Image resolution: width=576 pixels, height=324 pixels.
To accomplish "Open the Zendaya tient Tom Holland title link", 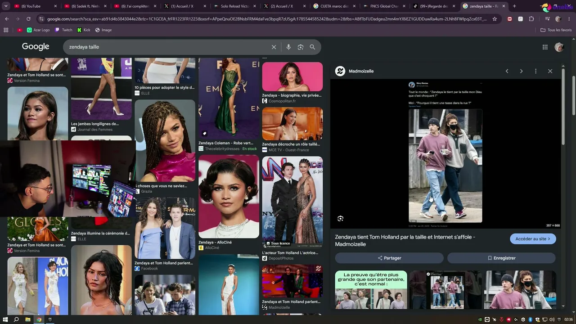I will point(405,240).
